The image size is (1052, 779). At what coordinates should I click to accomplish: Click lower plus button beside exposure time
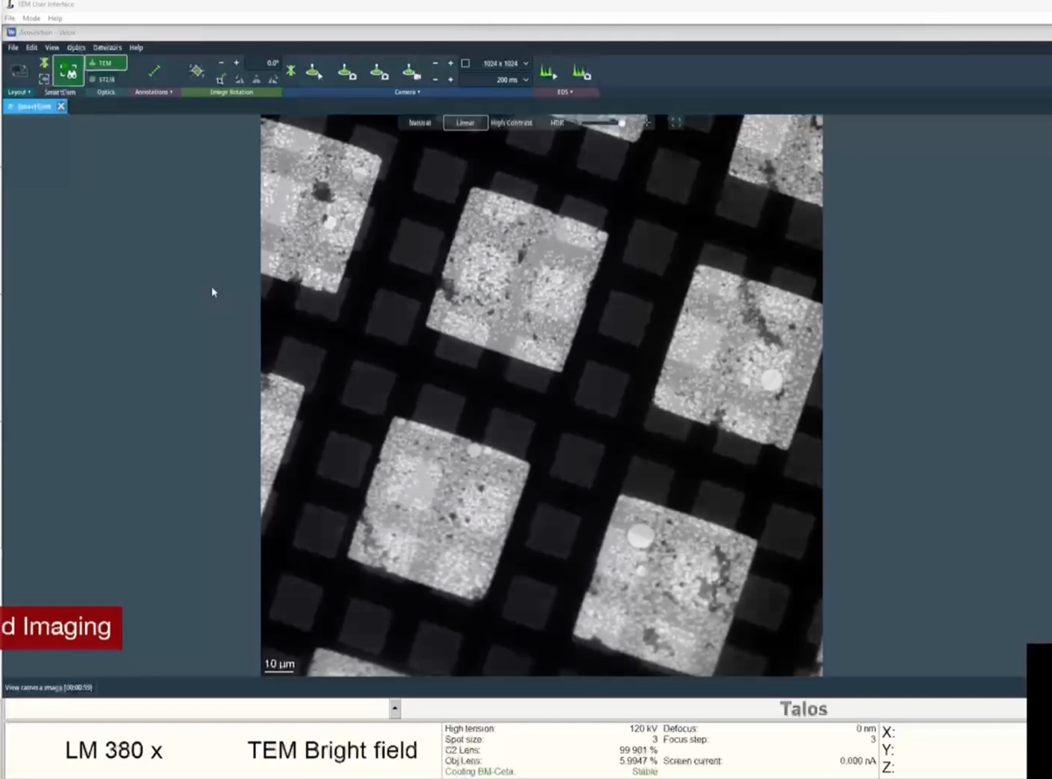[x=451, y=79]
